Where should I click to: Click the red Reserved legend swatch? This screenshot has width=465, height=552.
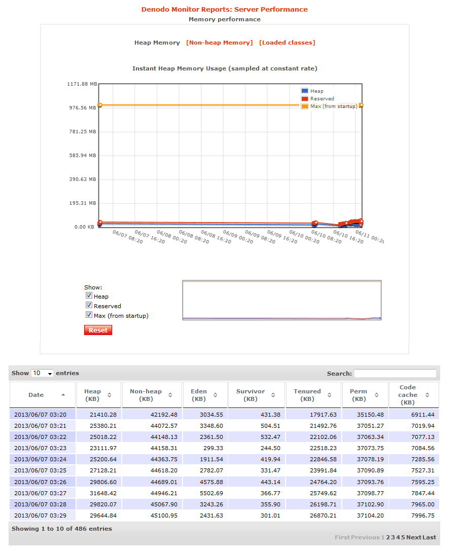coord(305,98)
